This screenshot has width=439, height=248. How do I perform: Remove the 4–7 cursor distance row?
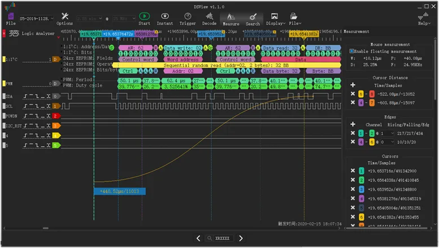coord(353,102)
